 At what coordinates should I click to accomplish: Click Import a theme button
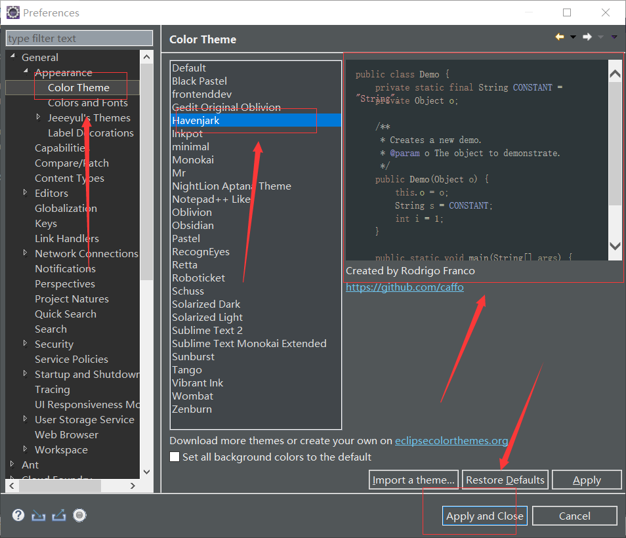[x=413, y=480]
